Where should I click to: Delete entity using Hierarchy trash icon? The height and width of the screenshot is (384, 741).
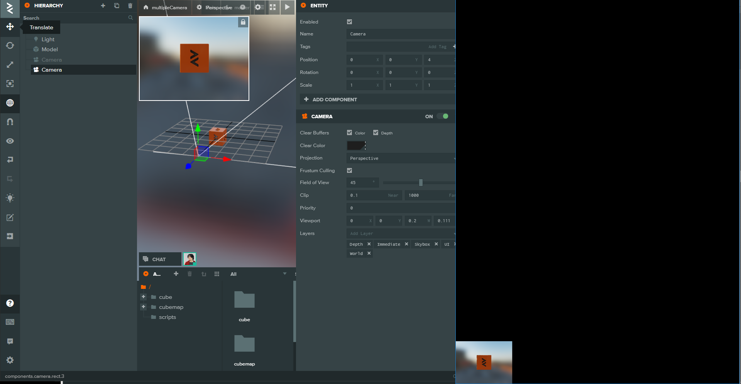pyautogui.click(x=130, y=6)
